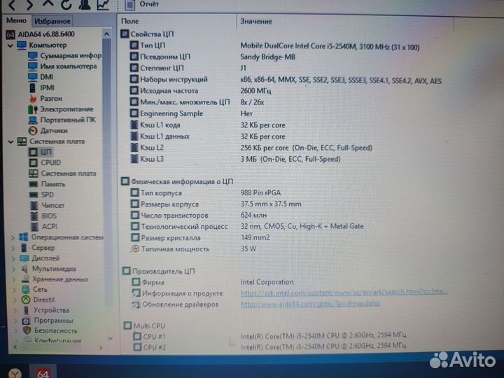
Task: Click the user profile toolbar icon
Action: point(85,4)
